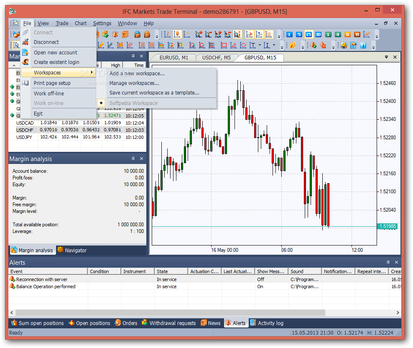Click the zoom out magnifier icon
Viewport: 413px width, 348px height.
pyautogui.click(x=208, y=35)
